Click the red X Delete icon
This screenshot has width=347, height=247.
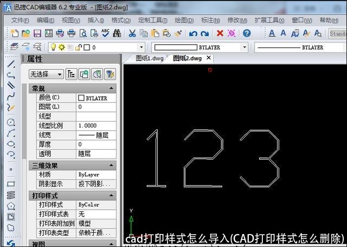pyautogui.click(x=220, y=34)
